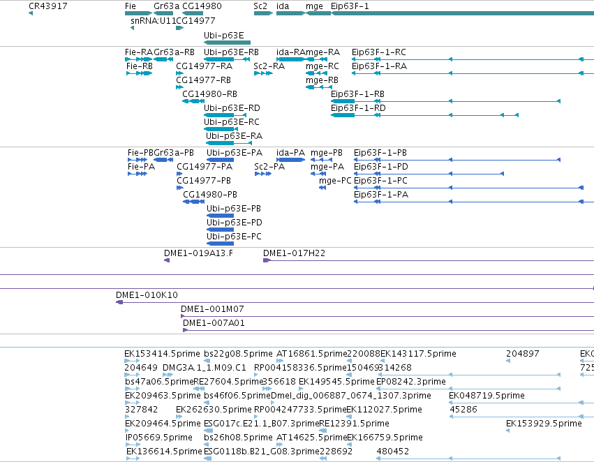Image resolution: width=594 pixels, height=462 pixels.
Task: Click transcript Ubi-p63E-RD label
Action: [x=232, y=108]
